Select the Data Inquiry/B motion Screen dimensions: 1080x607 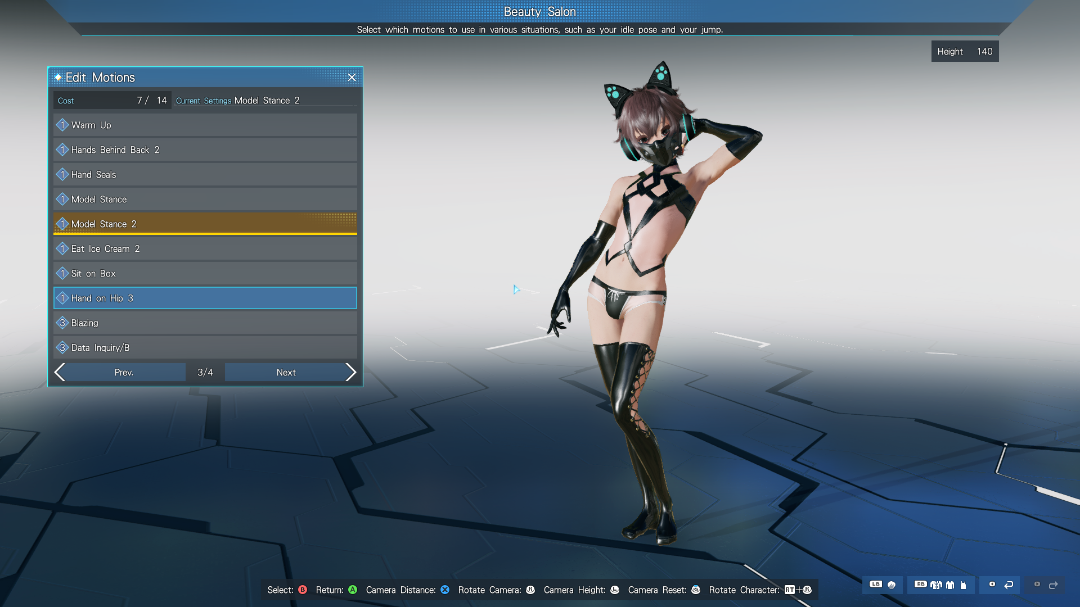[205, 347]
